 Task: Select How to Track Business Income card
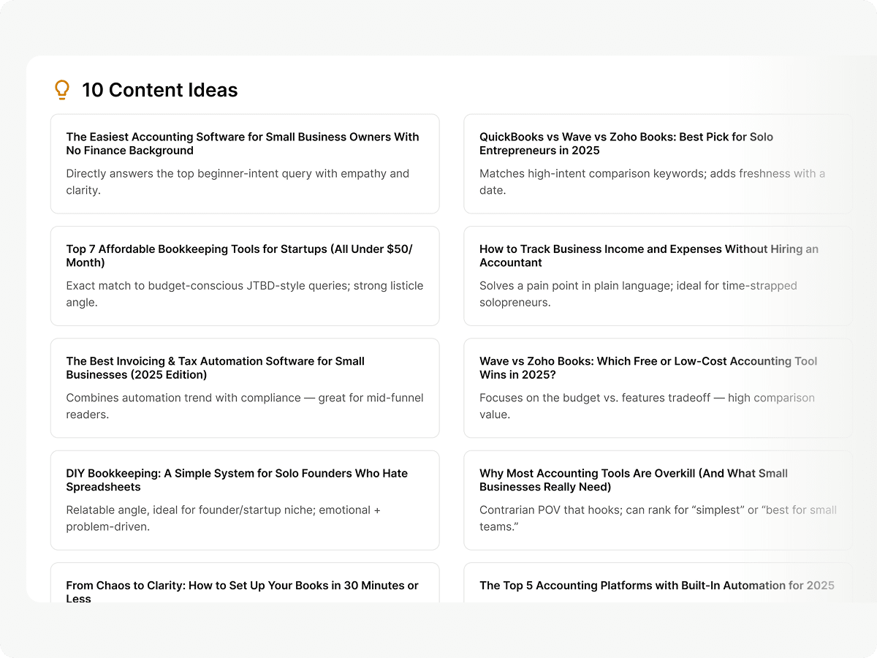(648, 256)
